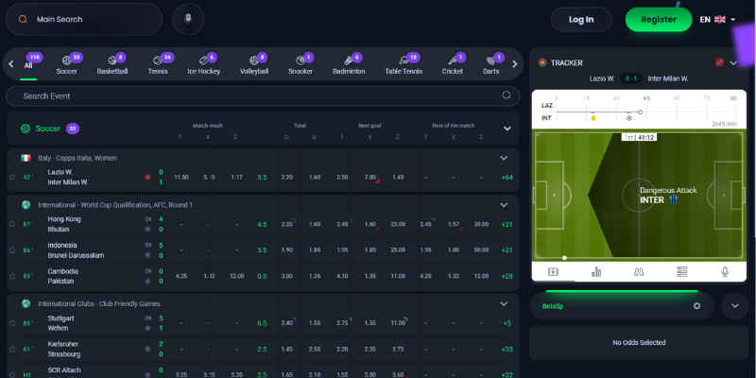
Task: Click the Log In button
Action: click(580, 19)
